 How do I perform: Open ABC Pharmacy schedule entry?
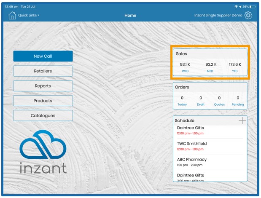pyautogui.click(x=210, y=162)
